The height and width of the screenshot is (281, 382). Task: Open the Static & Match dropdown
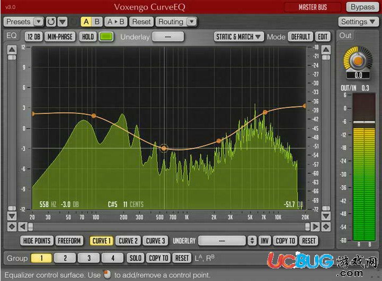[238, 37]
